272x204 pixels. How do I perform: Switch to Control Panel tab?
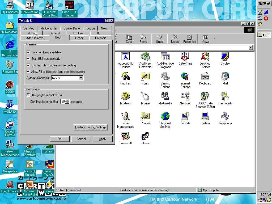[72, 28]
